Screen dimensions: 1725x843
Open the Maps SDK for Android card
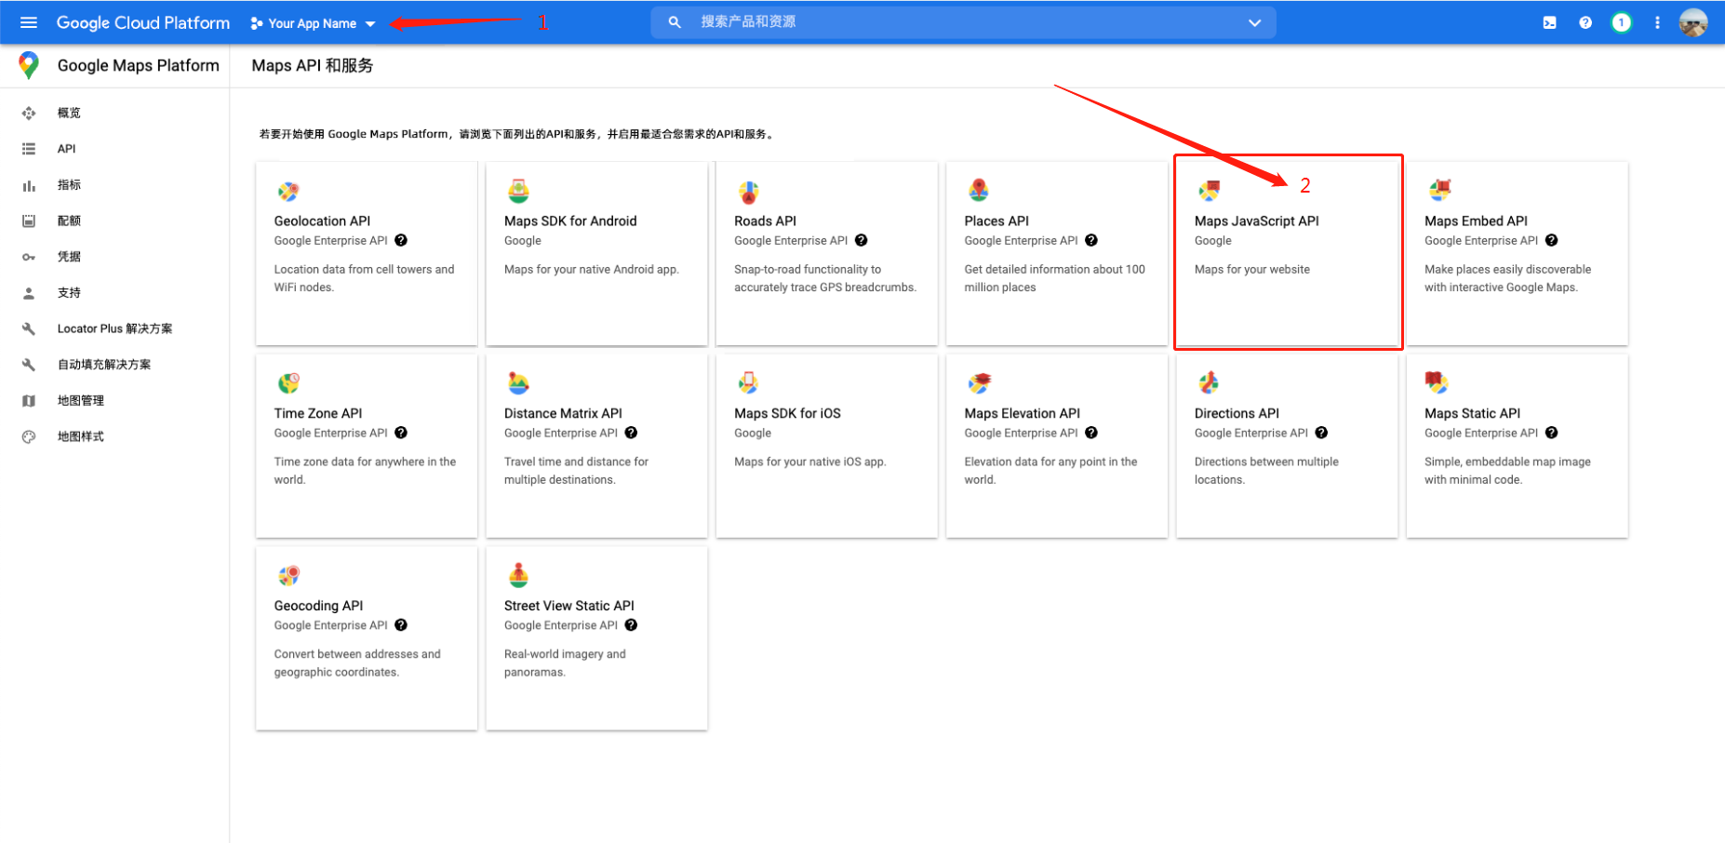click(x=596, y=253)
